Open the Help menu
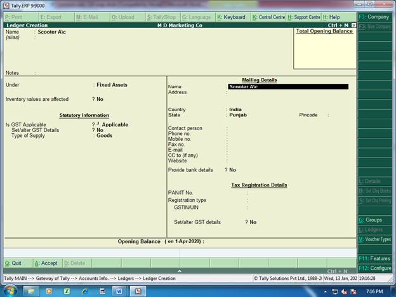The image size is (396, 297). coord(331,17)
